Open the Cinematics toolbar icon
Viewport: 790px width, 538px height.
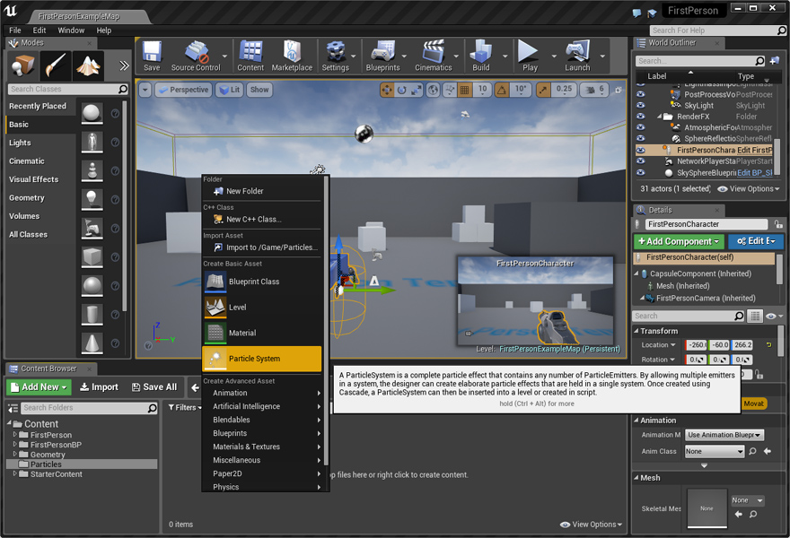pyautogui.click(x=434, y=56)
